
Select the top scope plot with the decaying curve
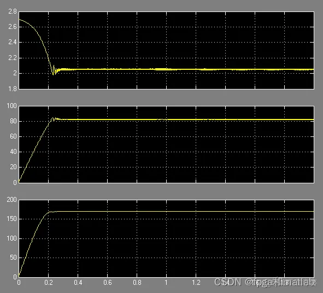pos(167,50)
